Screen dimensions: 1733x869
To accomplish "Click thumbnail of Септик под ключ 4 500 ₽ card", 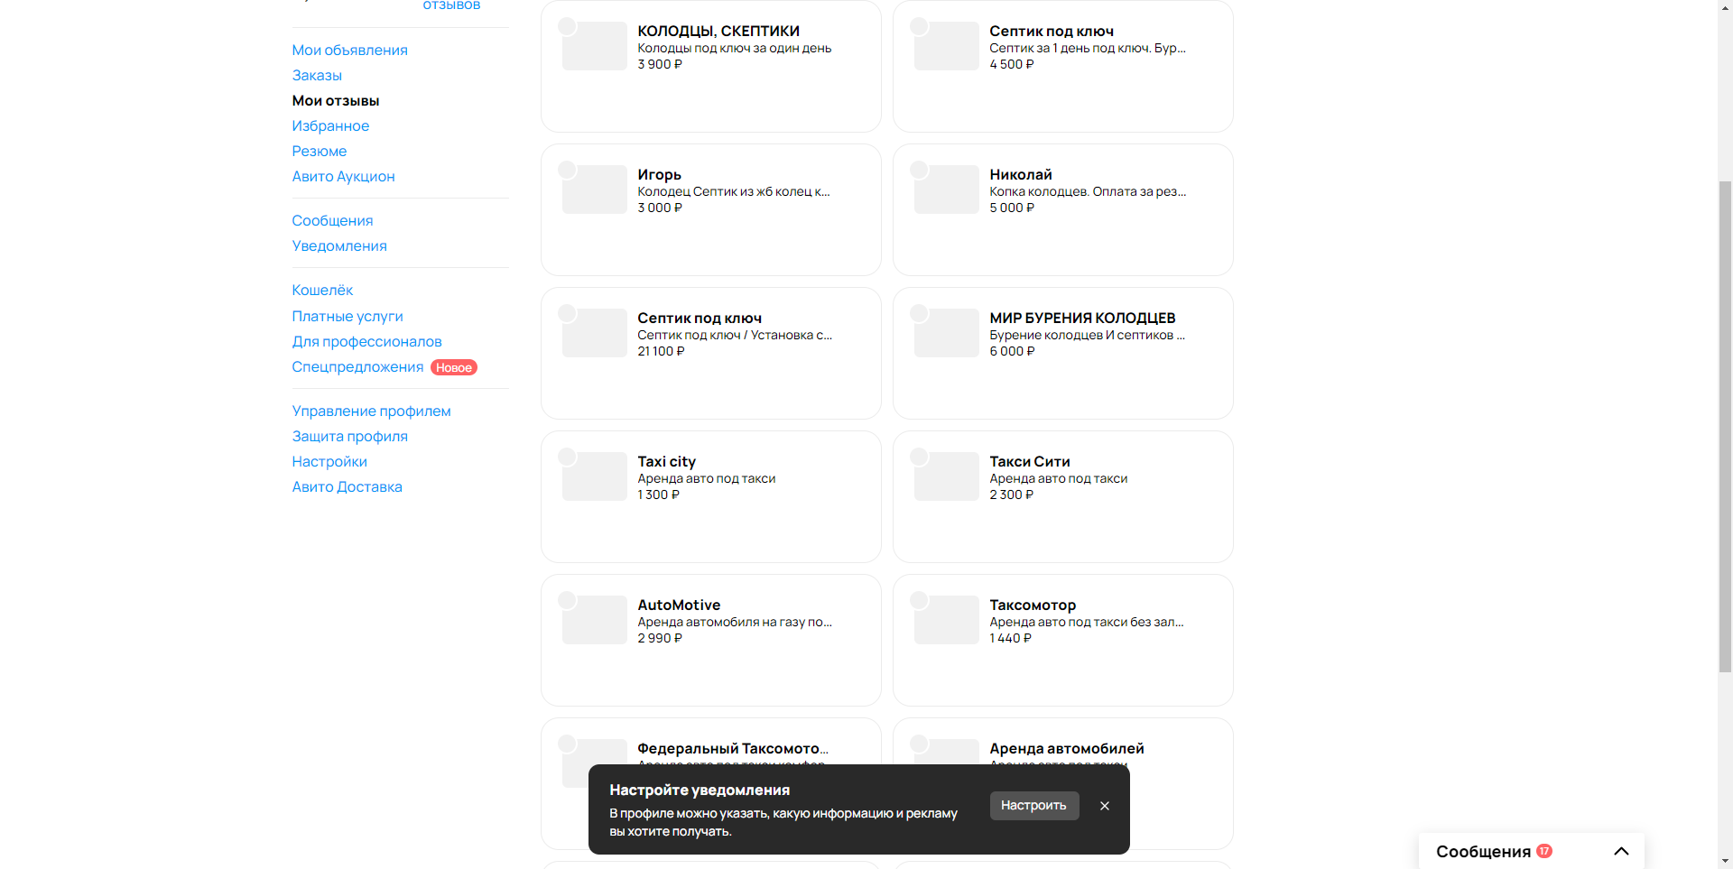I will tap(947, 46).
